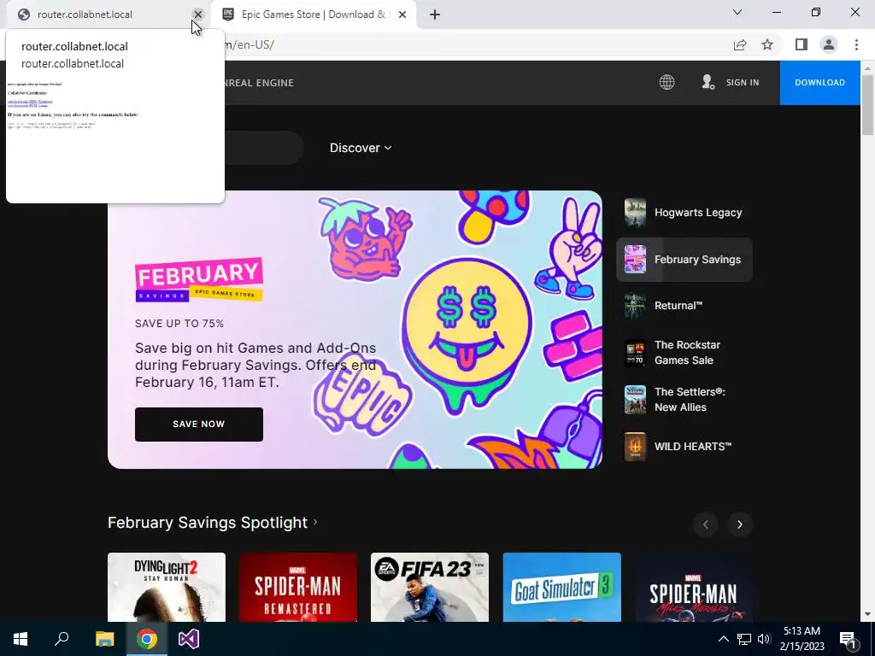This screenshot has height=656, width=875.
Task: Open the Windows Start menu
Action: [21, 639]
